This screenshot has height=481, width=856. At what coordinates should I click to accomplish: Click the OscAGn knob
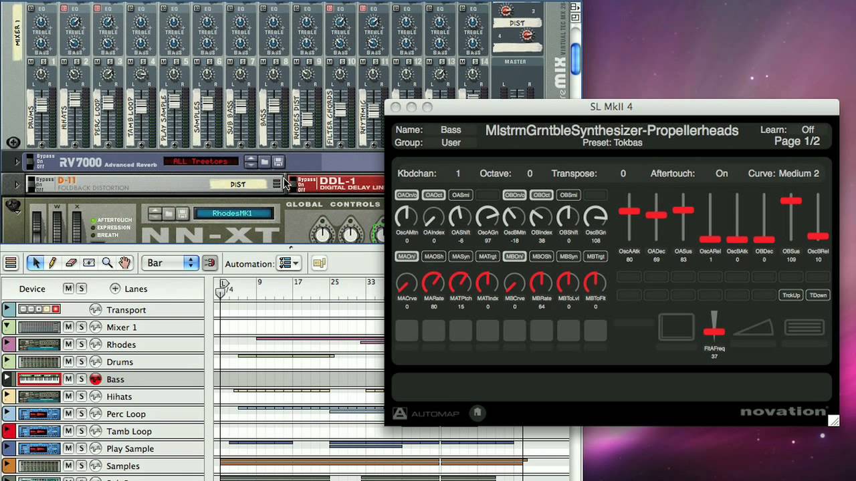click(x=488, y=217)
